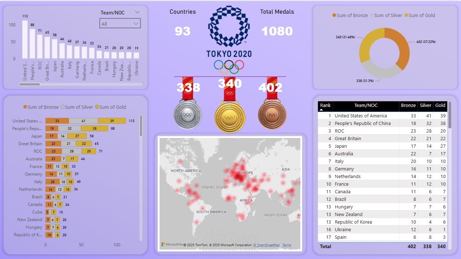Click the Ukraine column with value 19
Viewport: 461px width, 259px height.
pyautogui.click(x=136, y=55)
